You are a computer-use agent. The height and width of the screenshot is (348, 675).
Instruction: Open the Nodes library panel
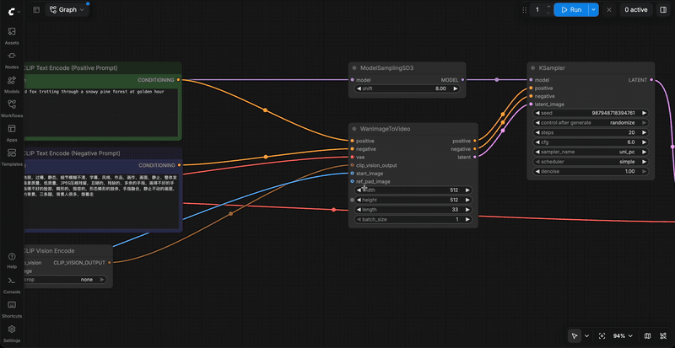(x=12, y=60)
